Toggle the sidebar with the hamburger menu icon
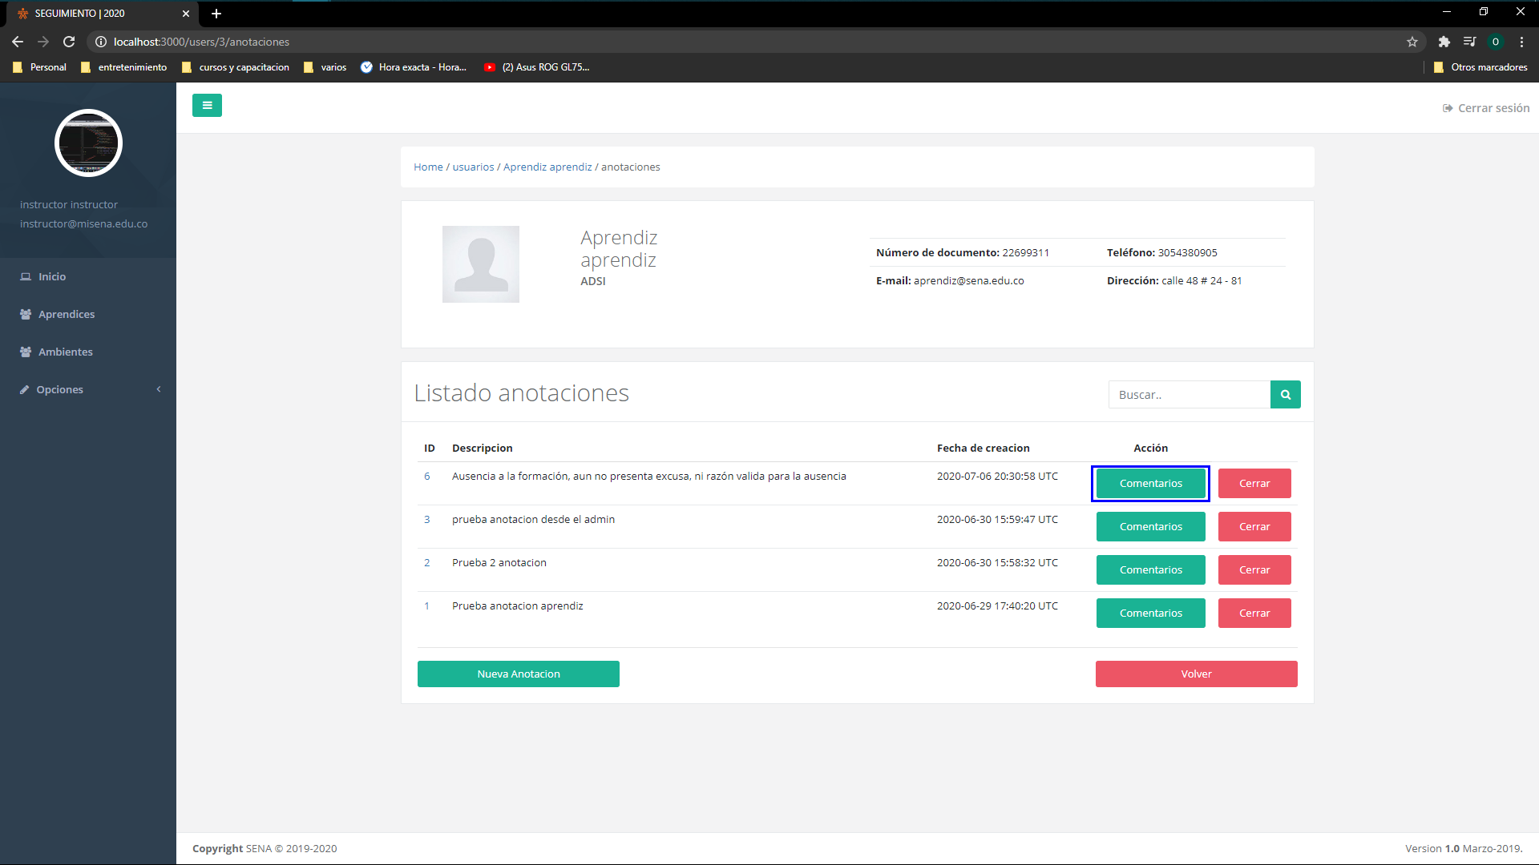Viewport: 1539px width, 865px height. (x=207, y=105)
